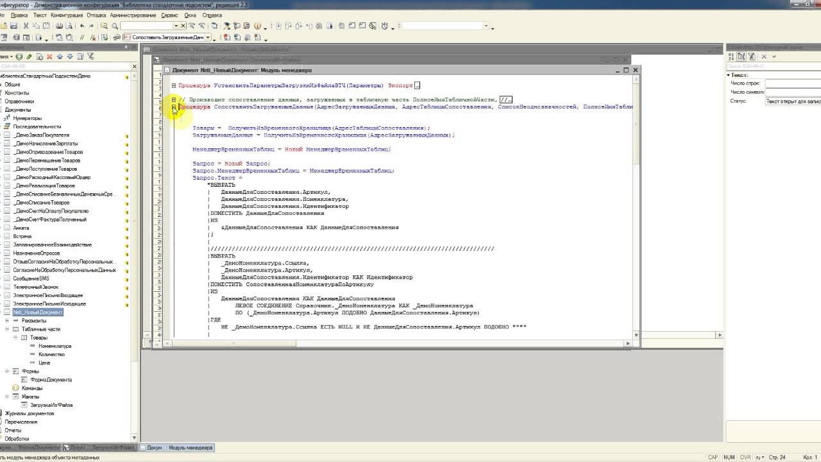
Task: Select the ЗагрузкаИзФайла template in tree
Action: tap(51, 405)
